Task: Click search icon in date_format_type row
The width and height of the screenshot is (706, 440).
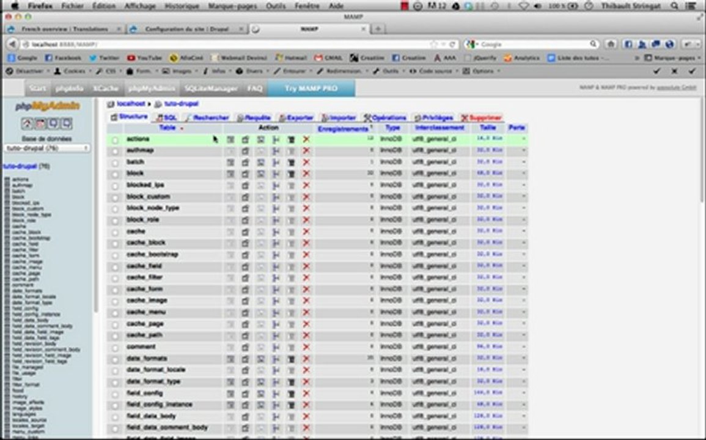Action: click(x=260, y=382)
